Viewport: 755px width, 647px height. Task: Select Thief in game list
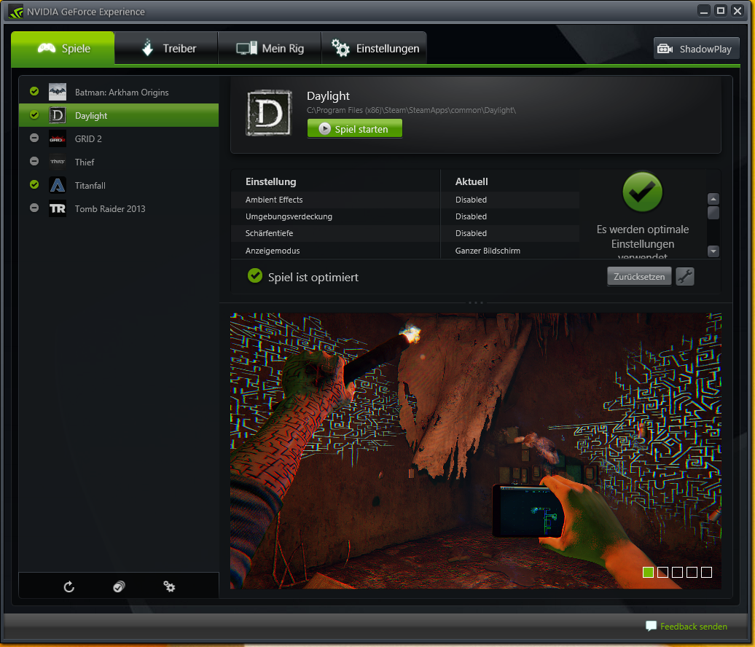(x=119, y=162)
